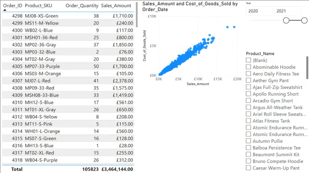Select Balboa Persistence Tee checkbox
The height and width of the screenshot is (173, 309).
248,148
